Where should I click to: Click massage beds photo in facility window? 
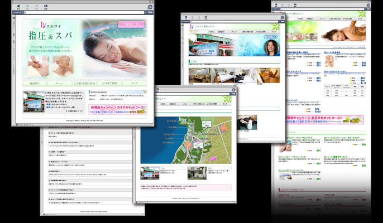[x=223, y=75]
